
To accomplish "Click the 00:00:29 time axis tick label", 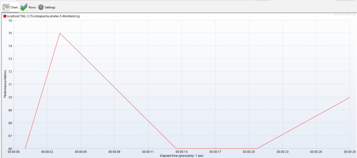I will click(x=350, y=152).
